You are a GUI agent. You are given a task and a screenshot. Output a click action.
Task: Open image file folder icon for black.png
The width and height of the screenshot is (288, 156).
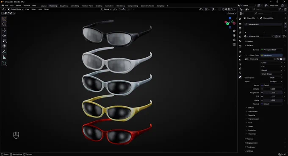click(281, 59)
